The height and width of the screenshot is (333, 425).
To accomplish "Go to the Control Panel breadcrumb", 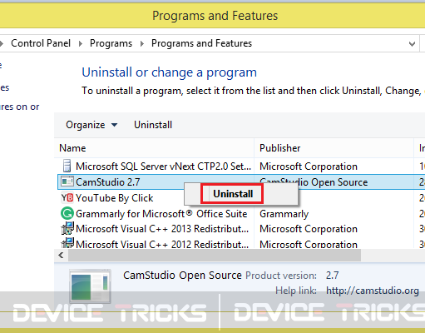I will click(41, 43).
